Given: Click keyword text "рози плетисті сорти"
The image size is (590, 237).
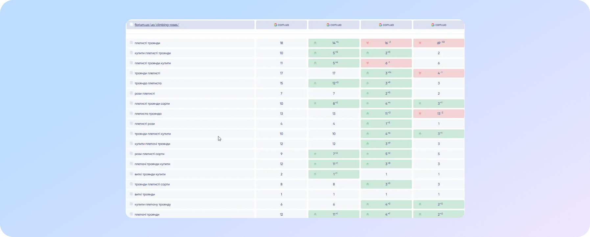Looking at the screenshot, I should [x=150, y=154].
